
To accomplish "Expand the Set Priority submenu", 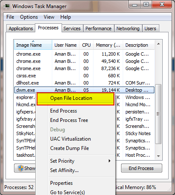I will 76,161.
